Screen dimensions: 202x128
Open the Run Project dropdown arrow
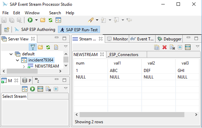(37, 20)
